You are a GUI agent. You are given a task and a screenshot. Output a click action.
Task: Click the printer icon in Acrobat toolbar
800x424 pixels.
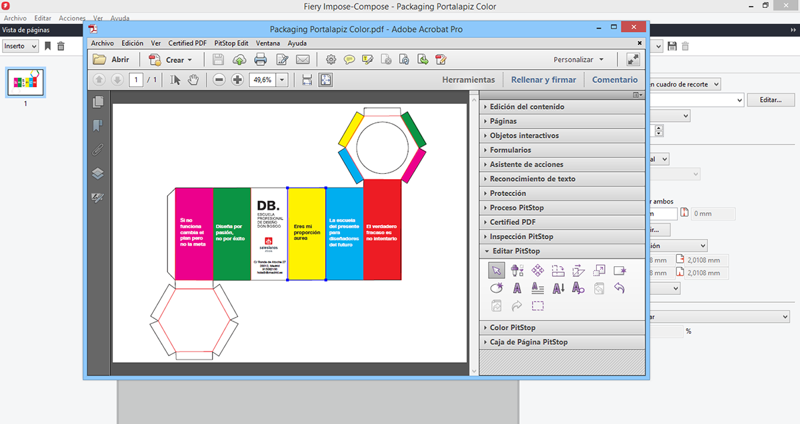coord(260,60)
